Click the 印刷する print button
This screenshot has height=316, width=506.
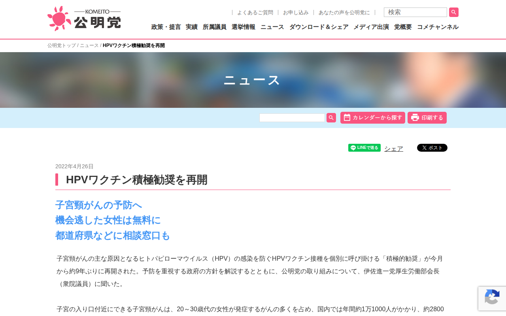pos(427,118)
